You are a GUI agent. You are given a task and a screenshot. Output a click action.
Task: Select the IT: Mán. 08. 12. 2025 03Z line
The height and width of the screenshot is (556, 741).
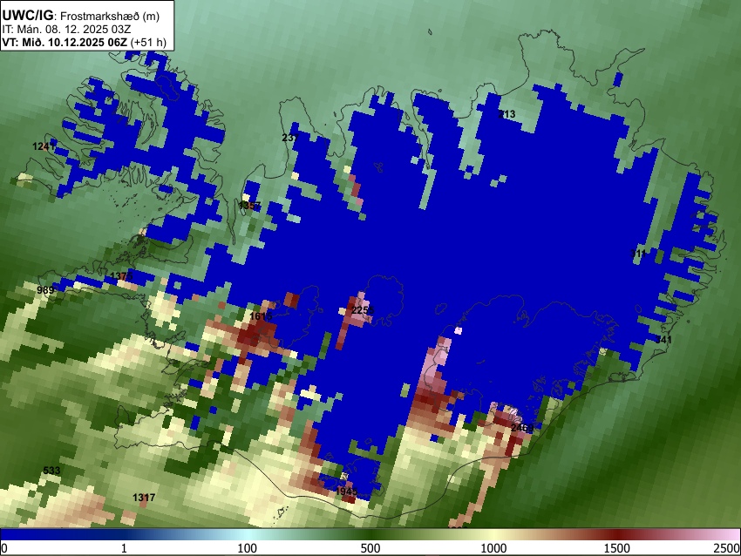(66, 30)
